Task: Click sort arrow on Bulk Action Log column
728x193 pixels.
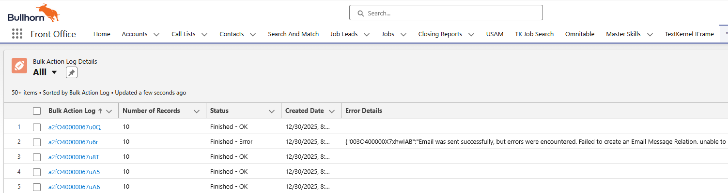Action: click(100, 111)
